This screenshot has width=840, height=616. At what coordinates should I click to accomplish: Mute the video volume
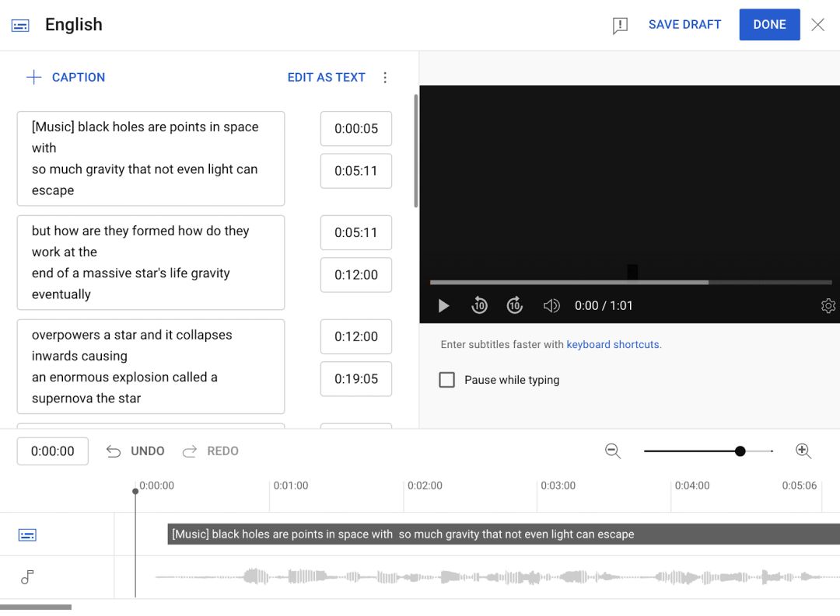coord(551,305)
